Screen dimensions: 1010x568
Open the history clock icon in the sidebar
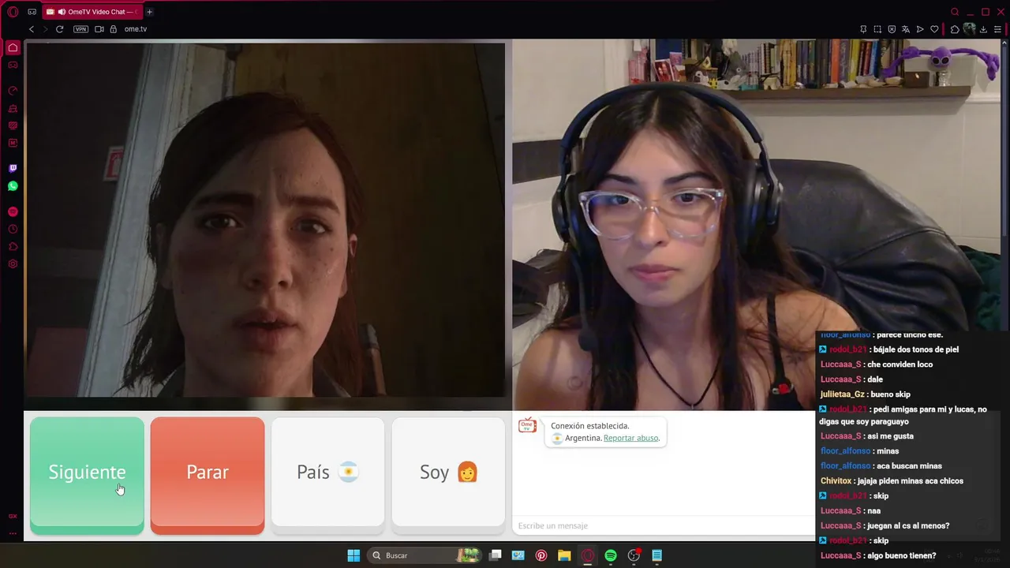pos(13,229)
